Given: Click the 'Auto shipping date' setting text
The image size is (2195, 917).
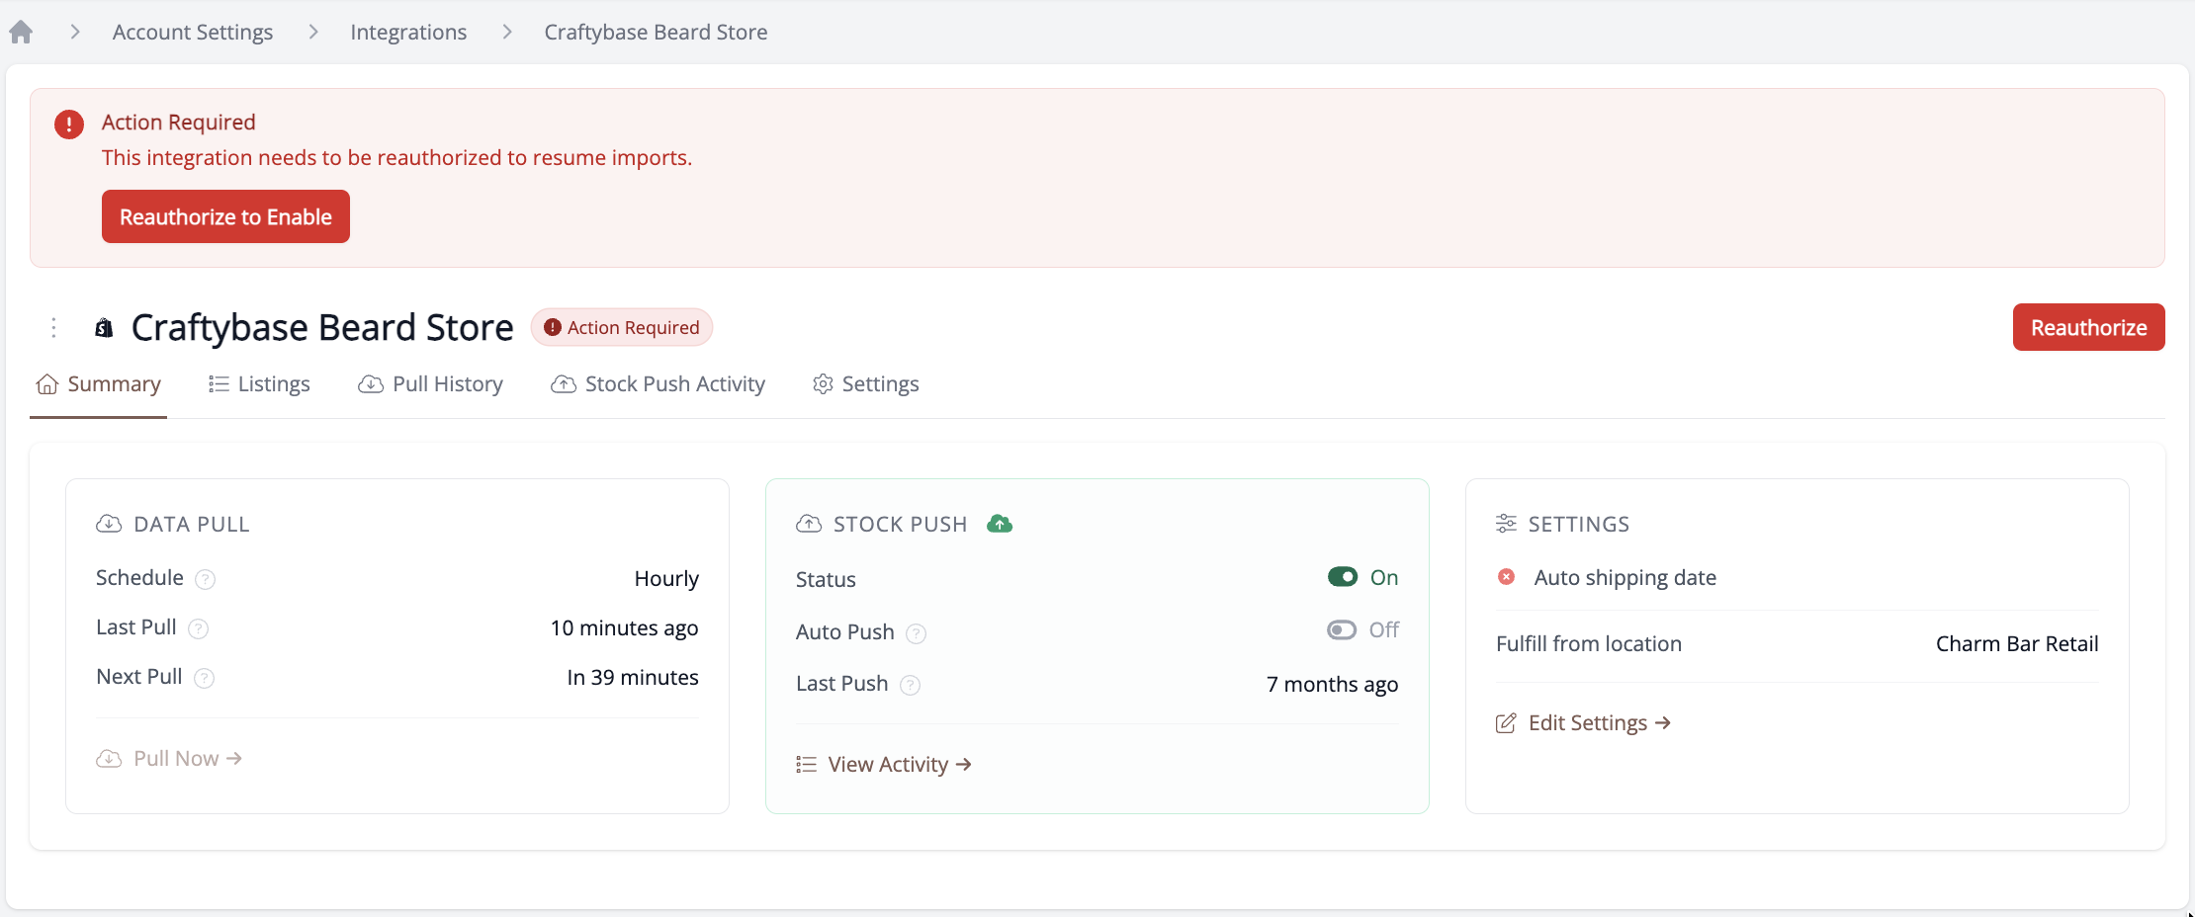Looking at the screenshot, I should click(1625, 578).
